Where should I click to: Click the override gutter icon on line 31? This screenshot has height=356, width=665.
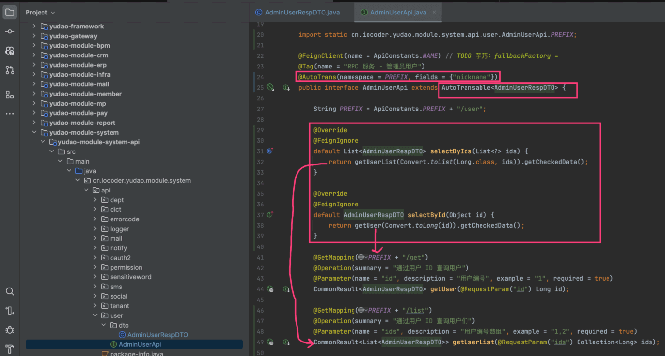click(x=270, y=151)
